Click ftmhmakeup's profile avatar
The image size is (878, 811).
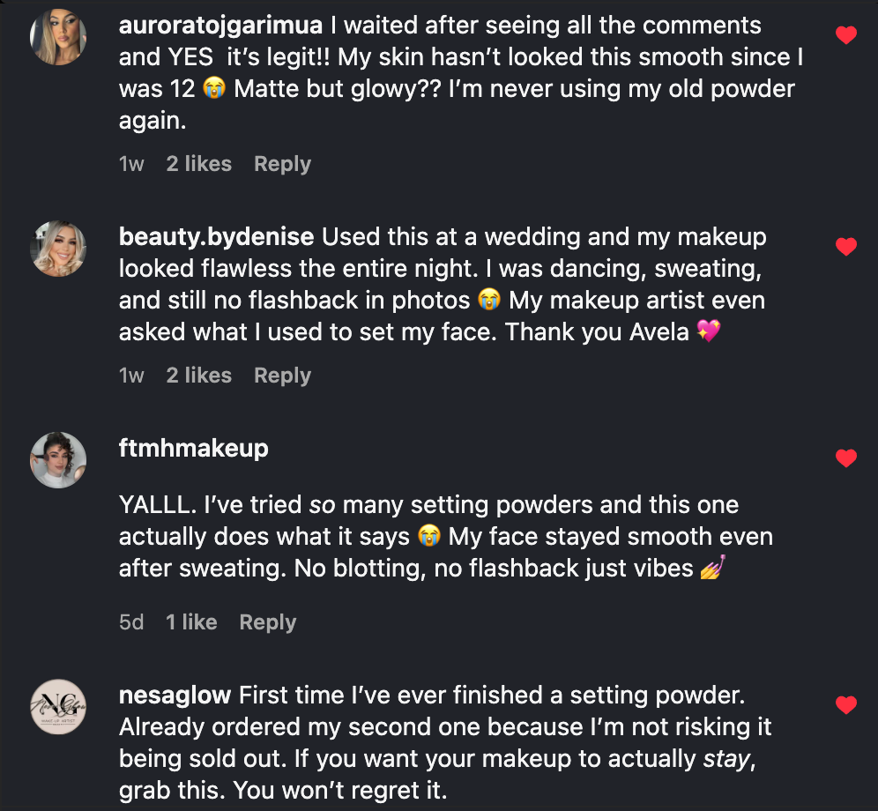coord(58,460)
